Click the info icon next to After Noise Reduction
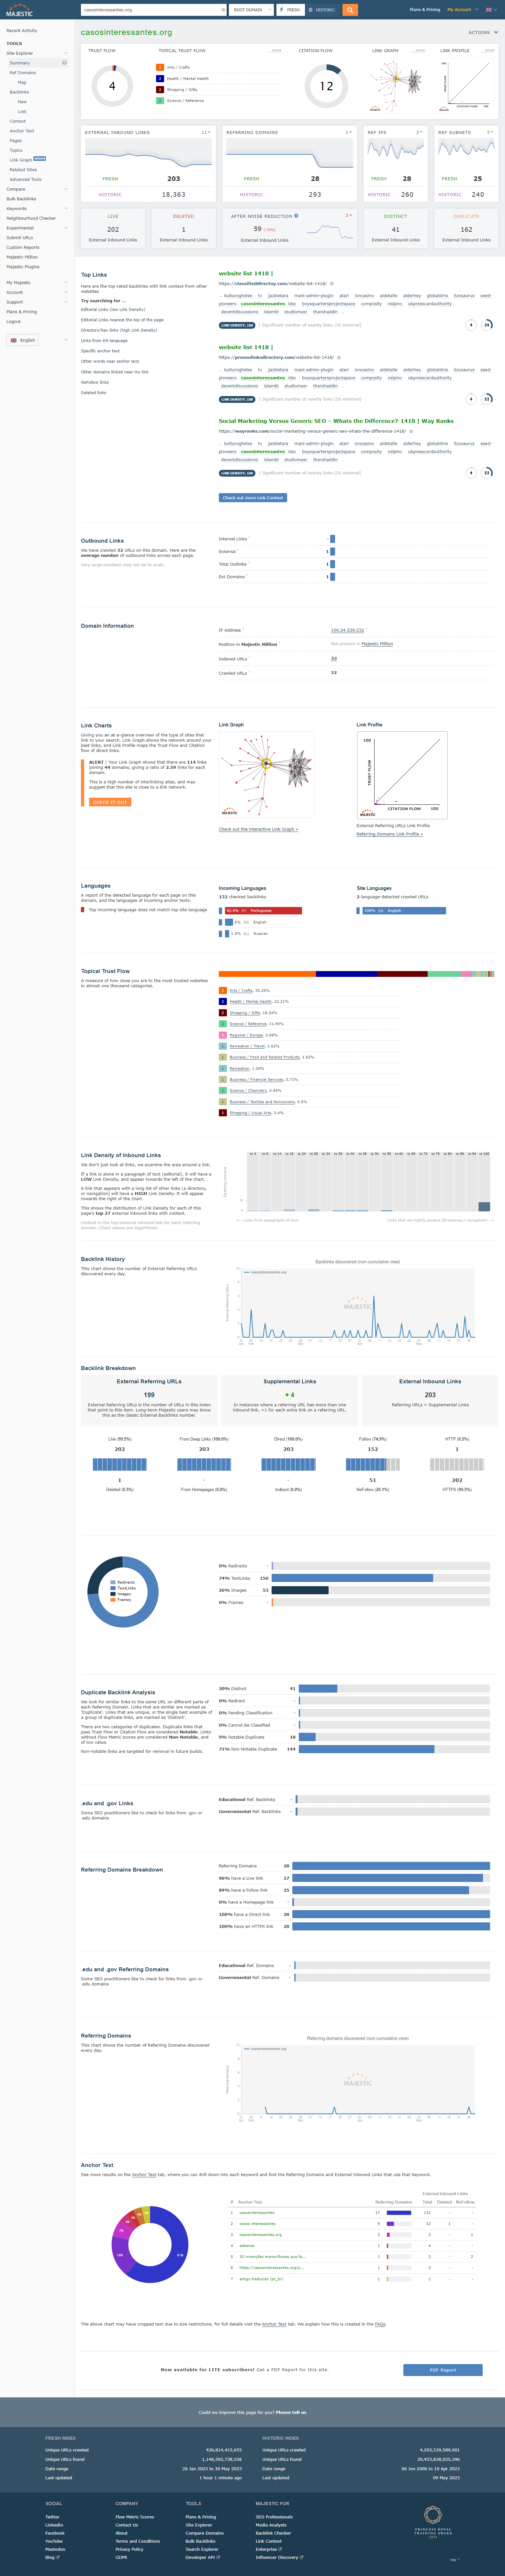This screenshot has height=2576, width=505. pos(296,215)
